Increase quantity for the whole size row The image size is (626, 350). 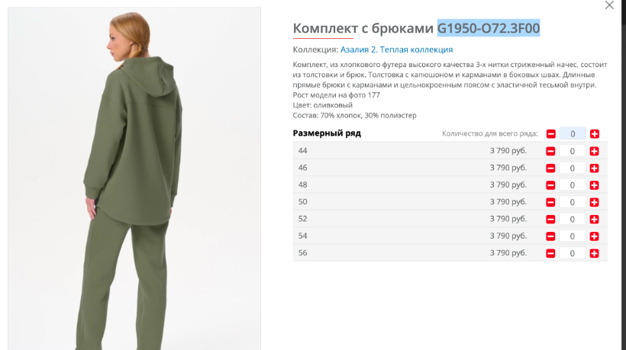tap(595, 134)
